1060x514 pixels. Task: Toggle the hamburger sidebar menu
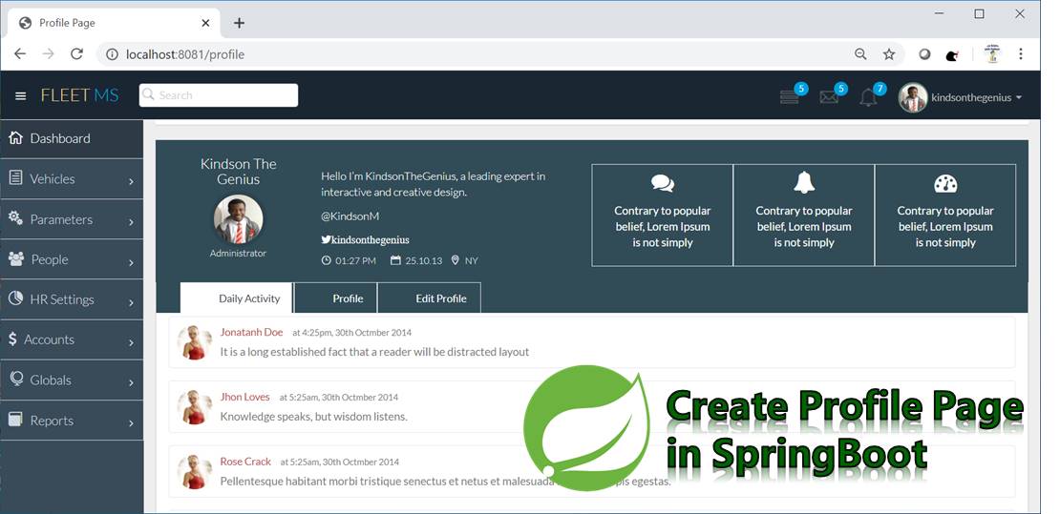tap(21, 96)
